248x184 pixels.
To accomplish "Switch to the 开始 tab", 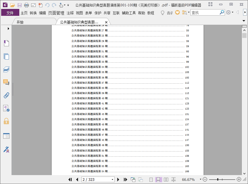I will [x=20, y=22].
